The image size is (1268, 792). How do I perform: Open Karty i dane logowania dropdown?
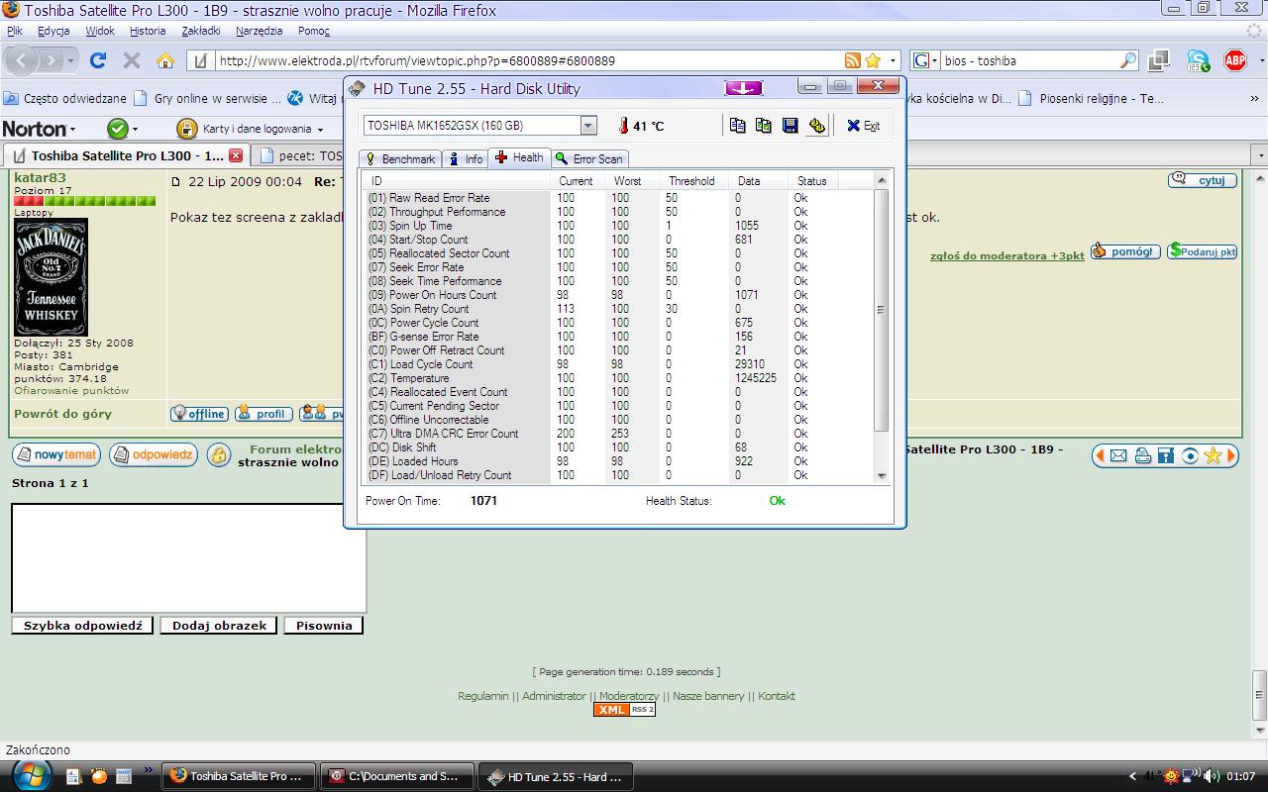click(x=252, y=129)
